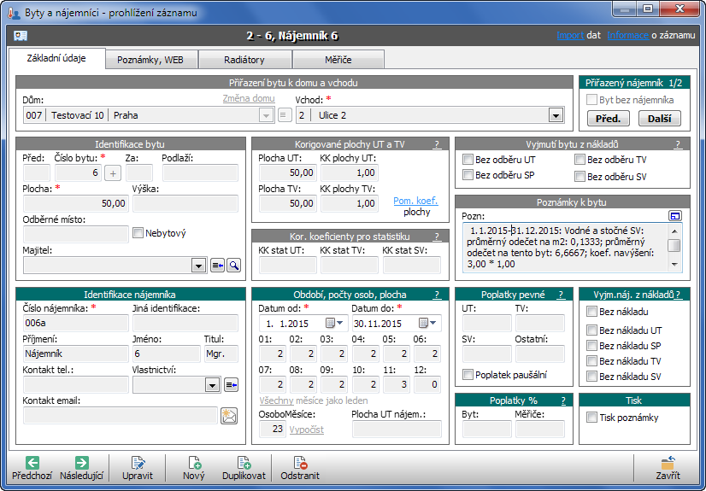Open the Dům dropdown arrow

(x=266, y=115)
